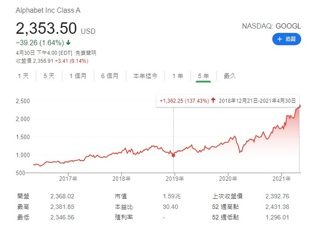Viewport: 320px width, 233px height.
Task: Click the 4月30日 下午4:00 [EDT] timestamp
Action: click(44, 53)
